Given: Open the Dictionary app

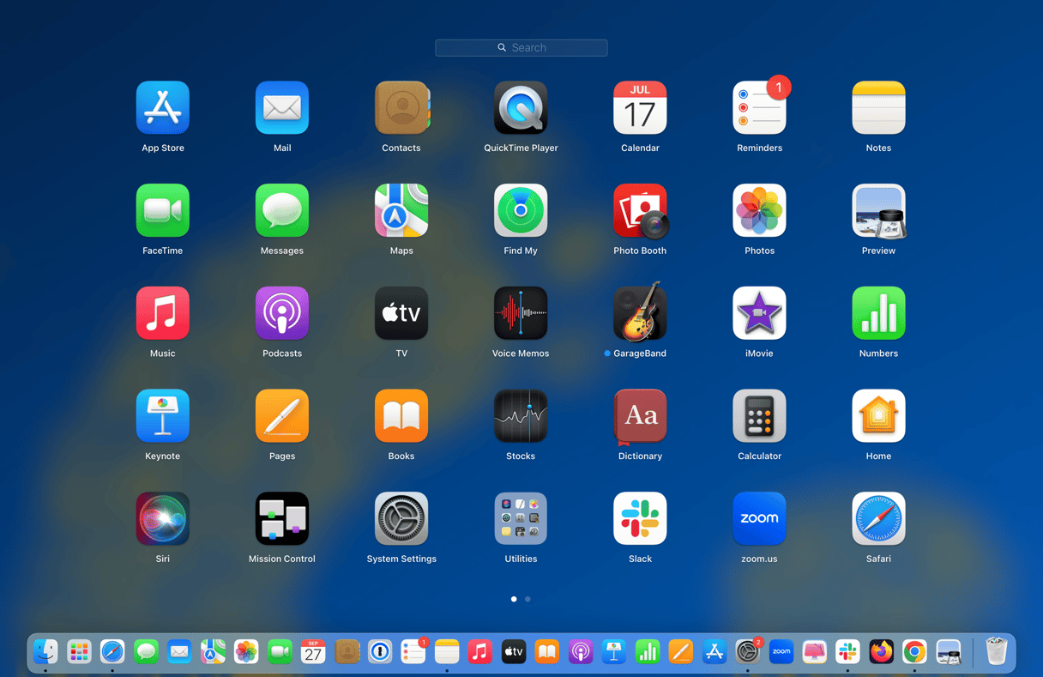Looking at the screenshot, I should (640, 416).
